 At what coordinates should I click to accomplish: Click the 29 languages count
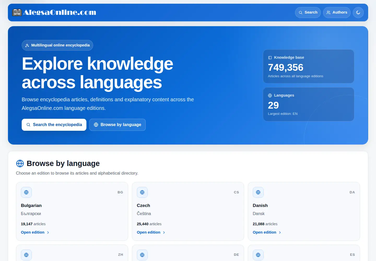pos(273,105)
